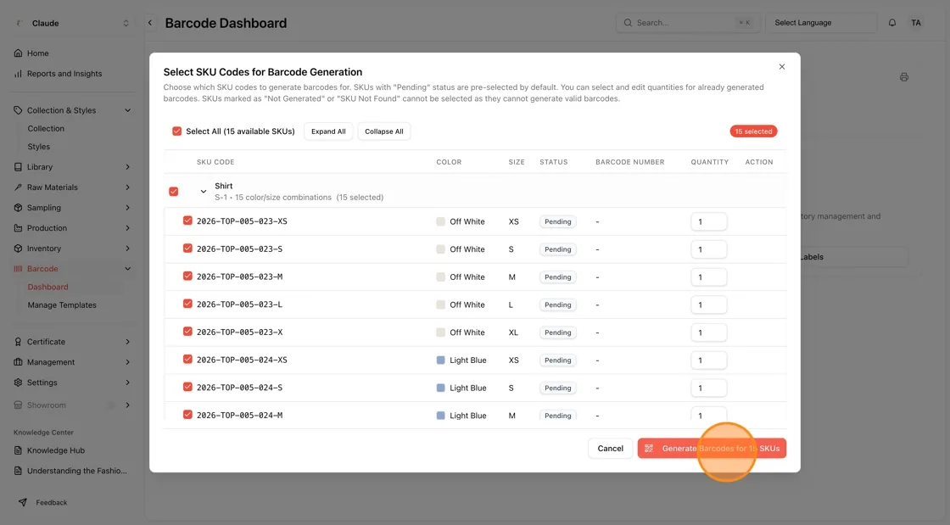Click the Collapse All button
This screenshot has width=950, height=525.
[384, 131]
